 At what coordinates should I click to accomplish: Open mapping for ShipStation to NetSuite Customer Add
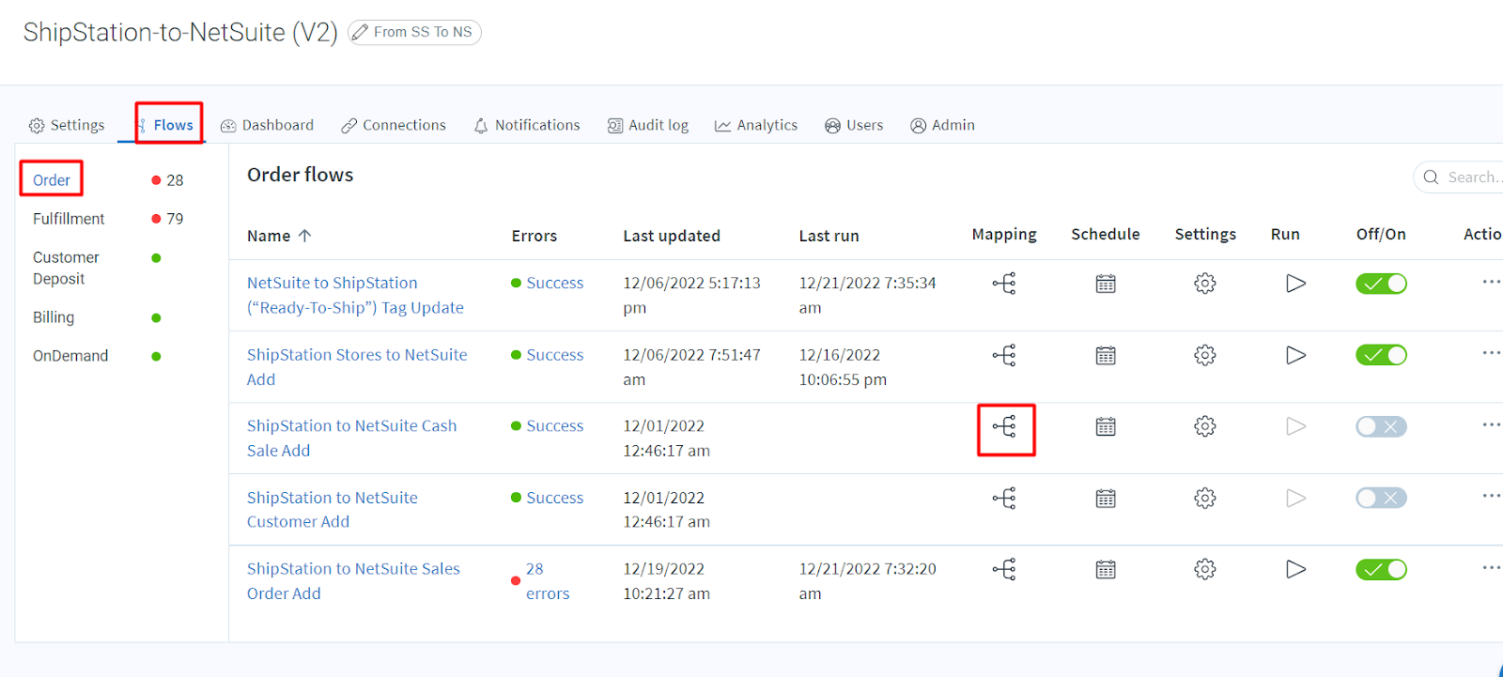(1004, 498)
